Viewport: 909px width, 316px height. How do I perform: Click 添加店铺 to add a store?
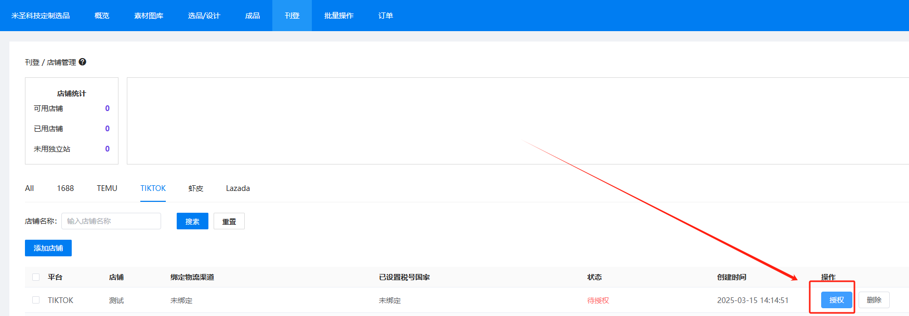tap(48, 248)
